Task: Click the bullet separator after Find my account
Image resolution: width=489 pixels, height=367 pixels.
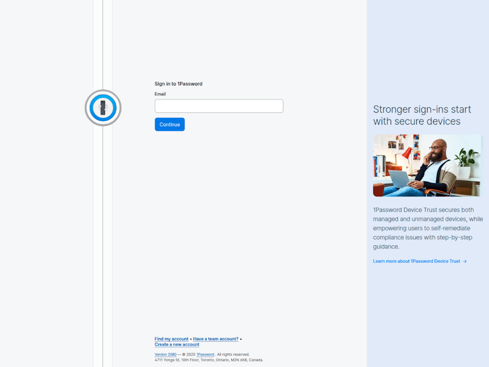Action: tap(190, 339)
